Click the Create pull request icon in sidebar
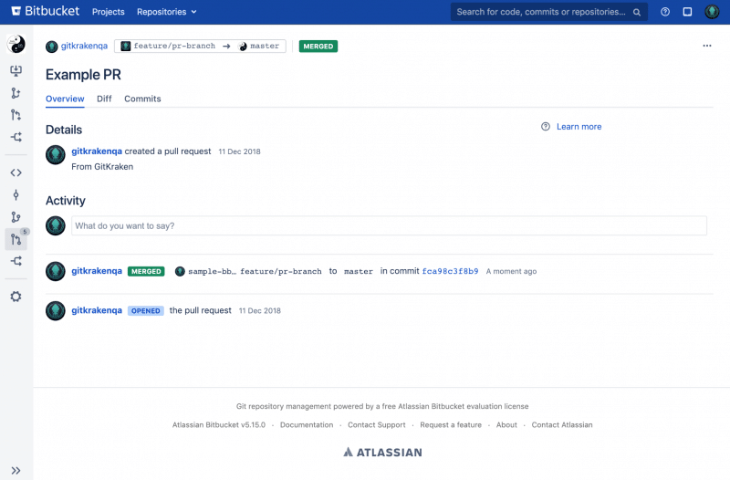 tap(16, 115)
